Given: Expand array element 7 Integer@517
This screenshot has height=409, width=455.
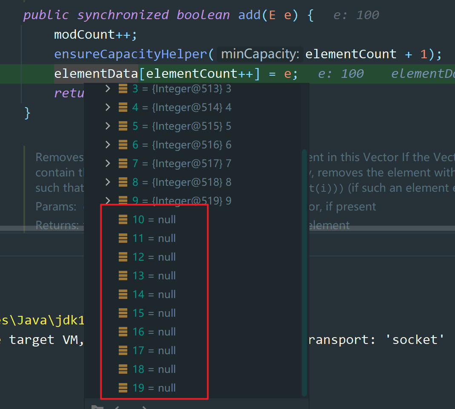Looking at the screenshot, I should tap(108, 164).
